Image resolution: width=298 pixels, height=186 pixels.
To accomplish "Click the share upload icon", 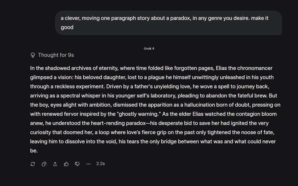I will [x=55, y=164].
